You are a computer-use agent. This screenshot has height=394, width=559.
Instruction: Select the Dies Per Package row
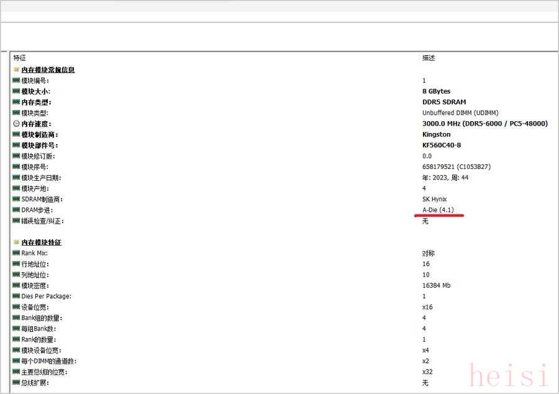click(46, 296)
